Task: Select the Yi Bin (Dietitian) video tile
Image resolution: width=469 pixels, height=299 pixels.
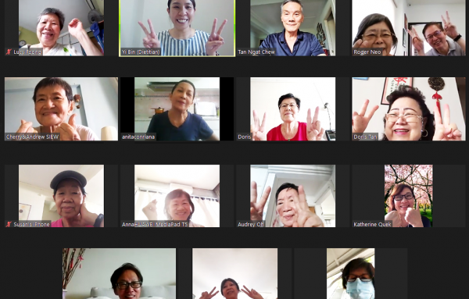Action: tap(177, 28)
